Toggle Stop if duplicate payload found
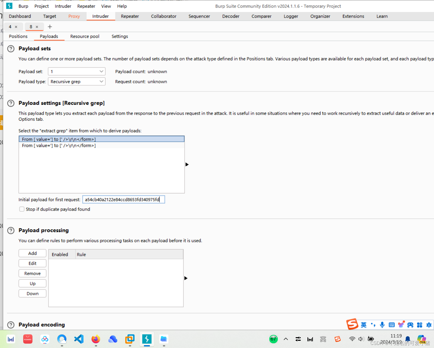 click(x=22, y=209)
